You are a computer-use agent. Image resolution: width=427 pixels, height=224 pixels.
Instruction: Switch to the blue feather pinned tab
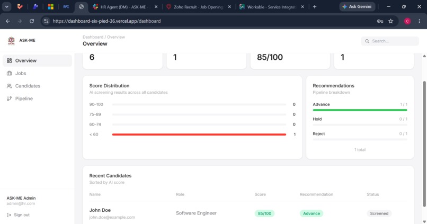35,7
